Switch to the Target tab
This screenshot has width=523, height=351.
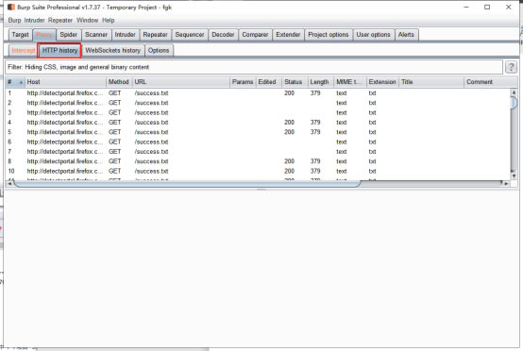[x=21, y=35]
